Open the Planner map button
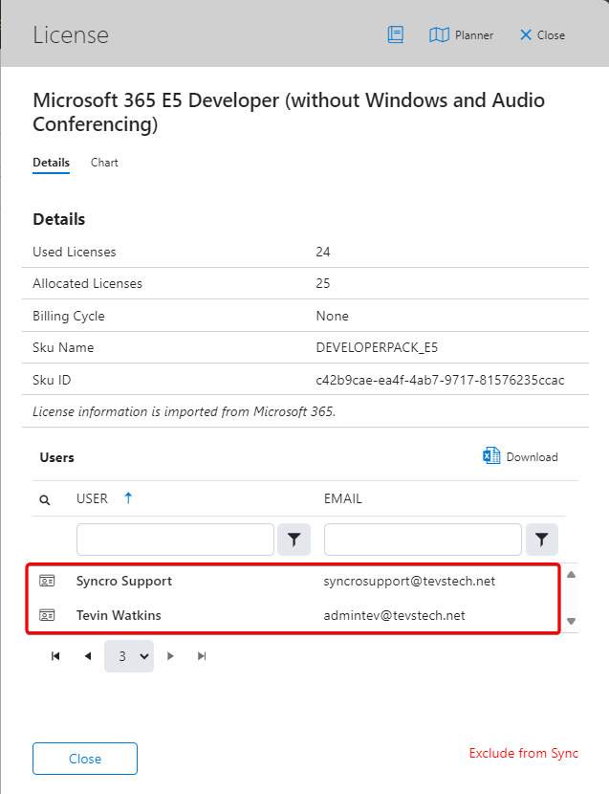The image size is (609, 794). [461, 35]
